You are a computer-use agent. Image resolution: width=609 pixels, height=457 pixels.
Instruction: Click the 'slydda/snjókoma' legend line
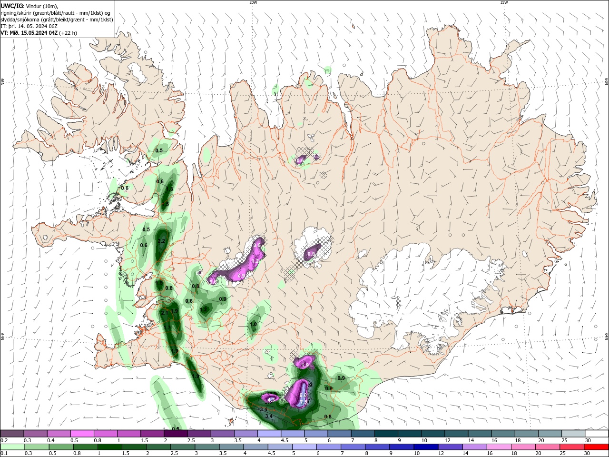57,20
